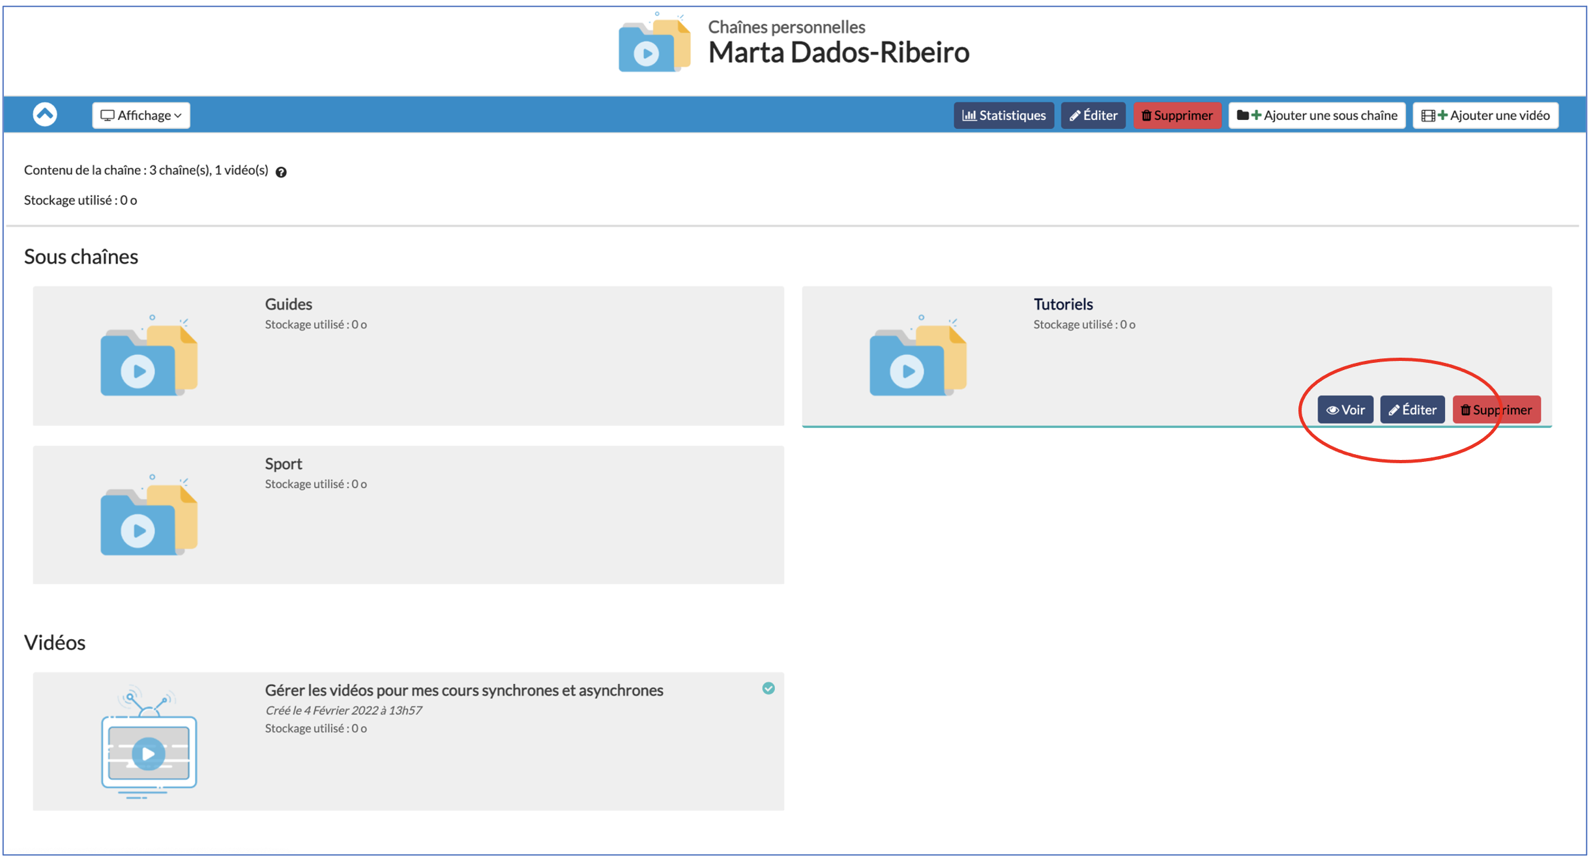Open the Guides sub-channel folder icon
This screenshot has height=860, width=1593.
click(x=149, y=356)
